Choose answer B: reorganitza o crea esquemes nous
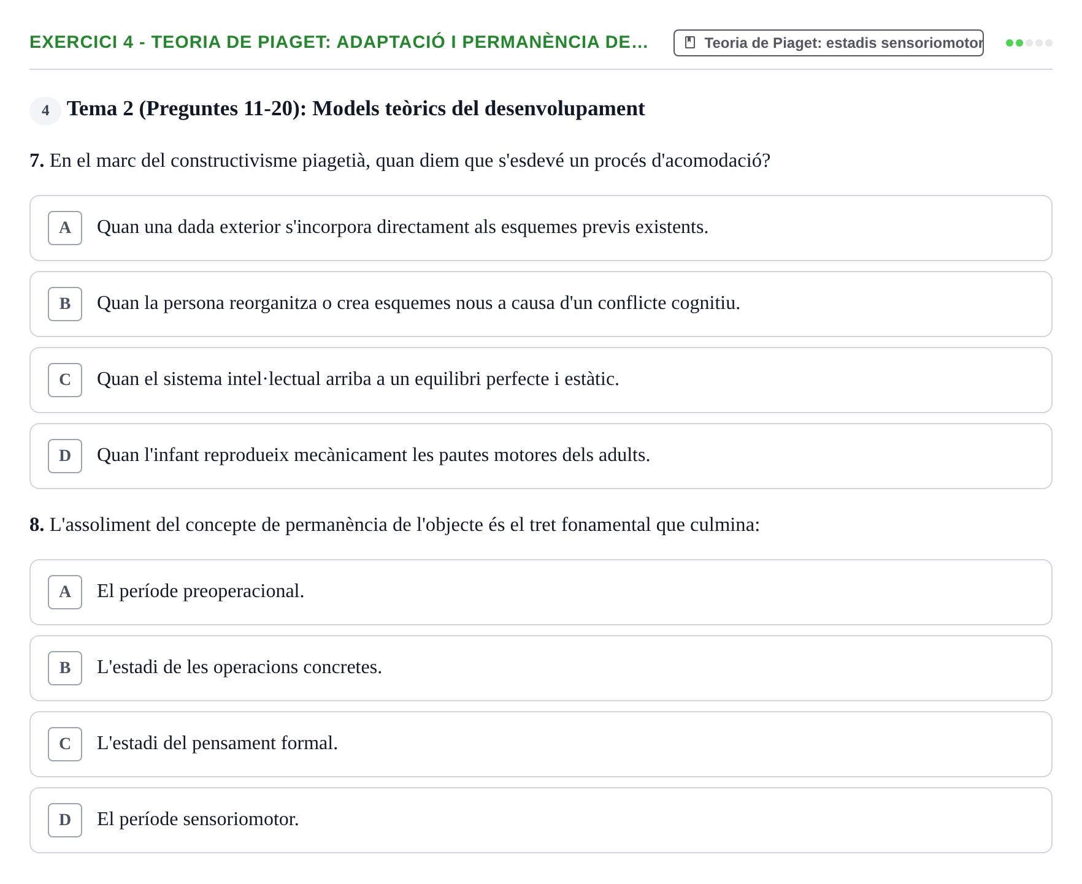 pos(541,304)
